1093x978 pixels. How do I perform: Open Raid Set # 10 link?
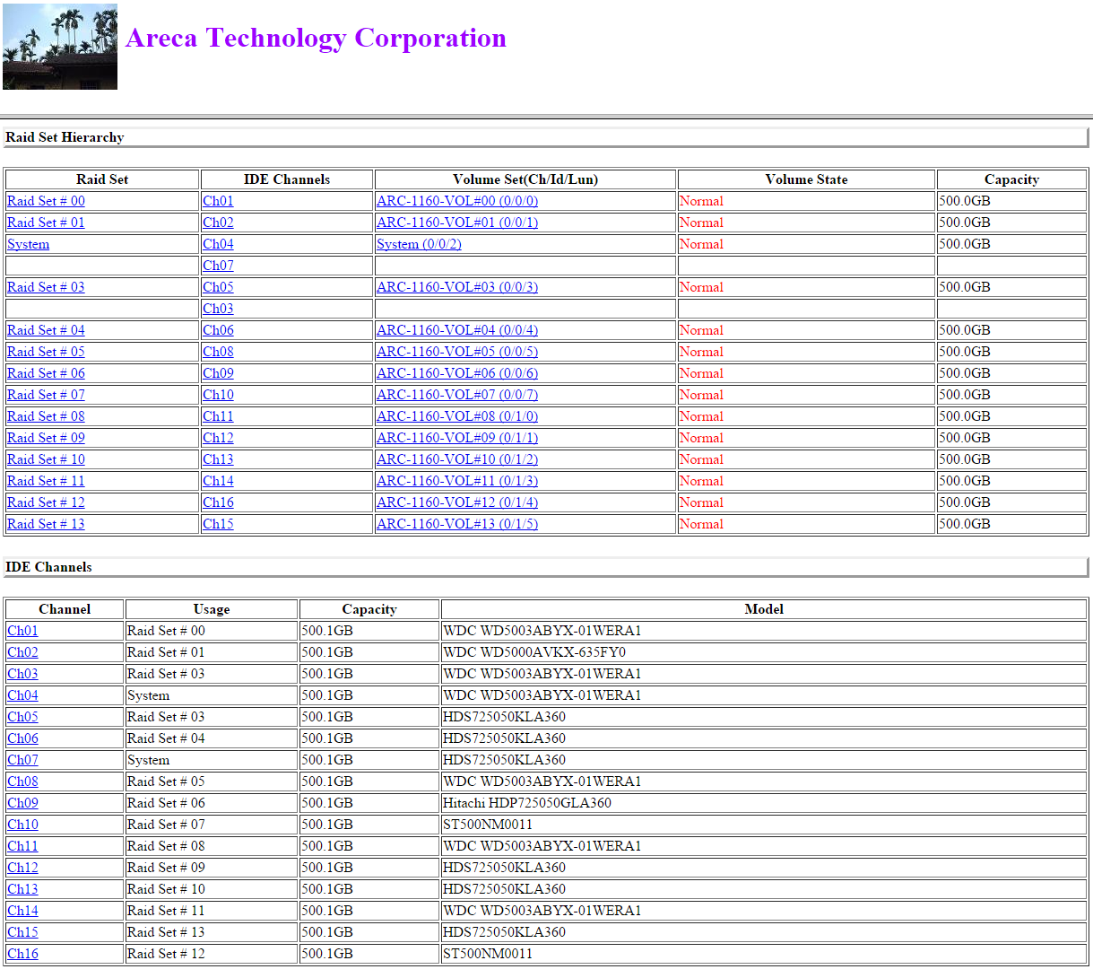tap(46, 459)
